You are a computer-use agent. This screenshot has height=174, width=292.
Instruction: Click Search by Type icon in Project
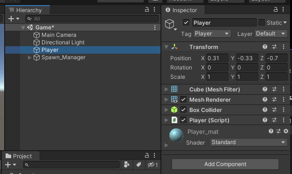click(127, 165)
